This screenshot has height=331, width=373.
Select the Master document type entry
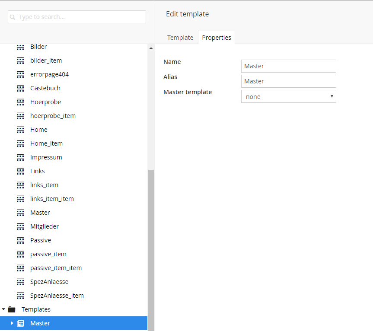click(40, 213)
